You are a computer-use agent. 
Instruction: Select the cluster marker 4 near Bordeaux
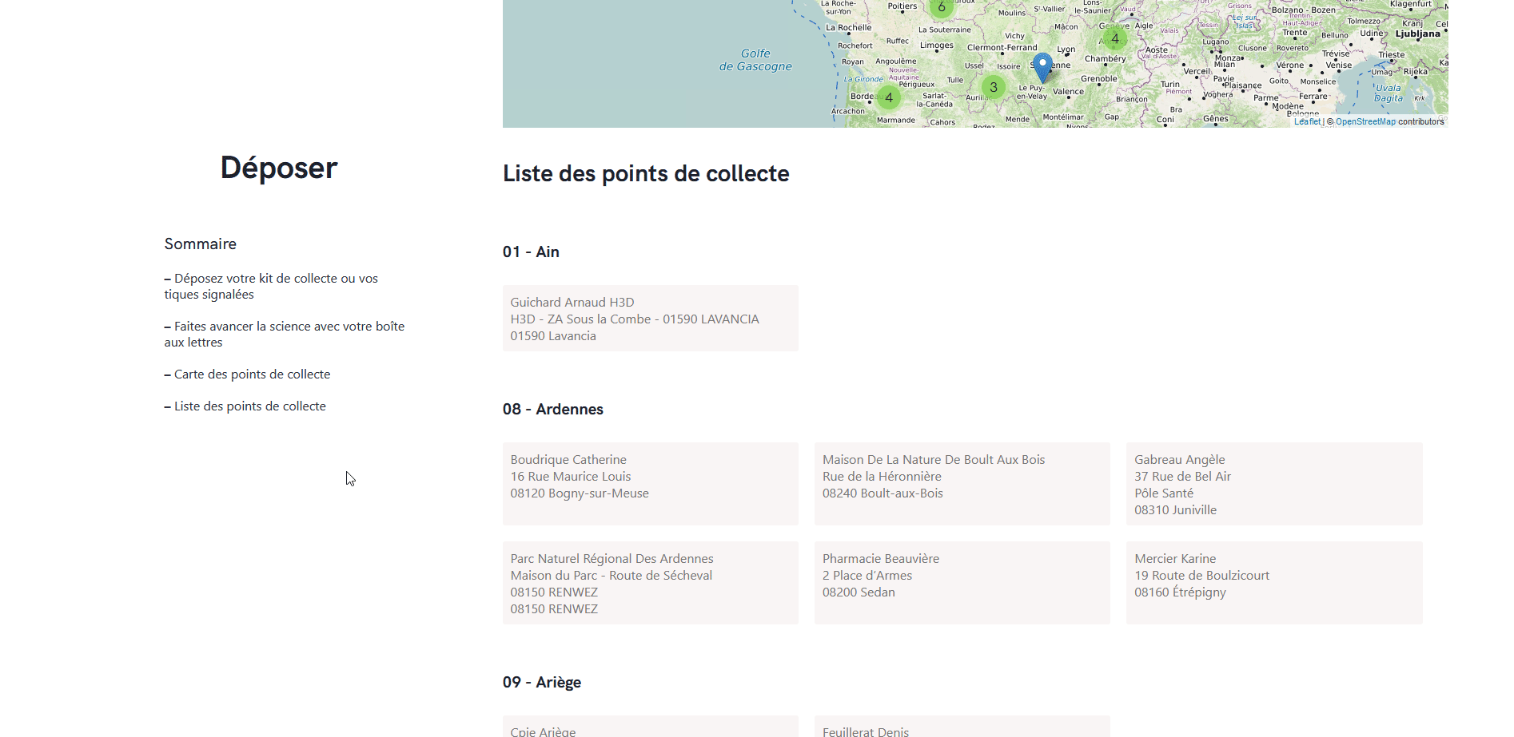tap(889, 98)
